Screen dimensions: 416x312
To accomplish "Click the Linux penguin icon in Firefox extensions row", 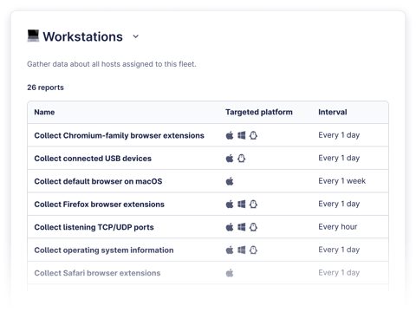I will click(253, 205).
